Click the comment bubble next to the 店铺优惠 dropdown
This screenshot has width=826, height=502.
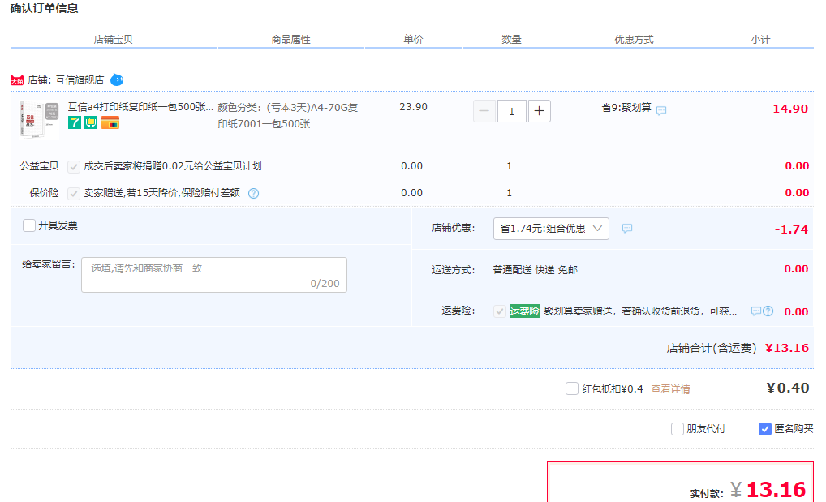(x=626, y=229)
